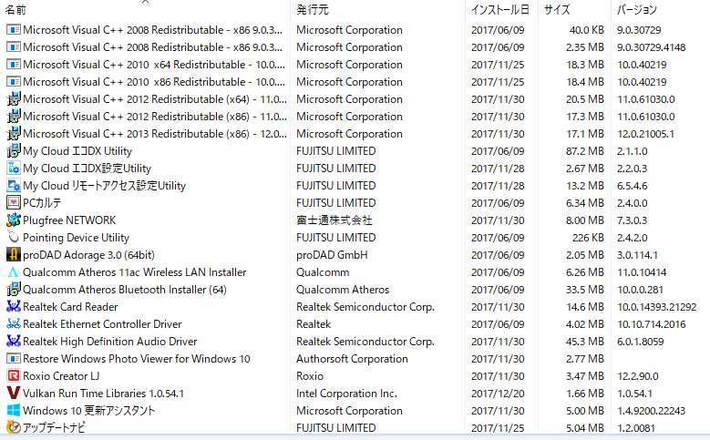Click the Realtek Card Reader icon

point(14,307)
